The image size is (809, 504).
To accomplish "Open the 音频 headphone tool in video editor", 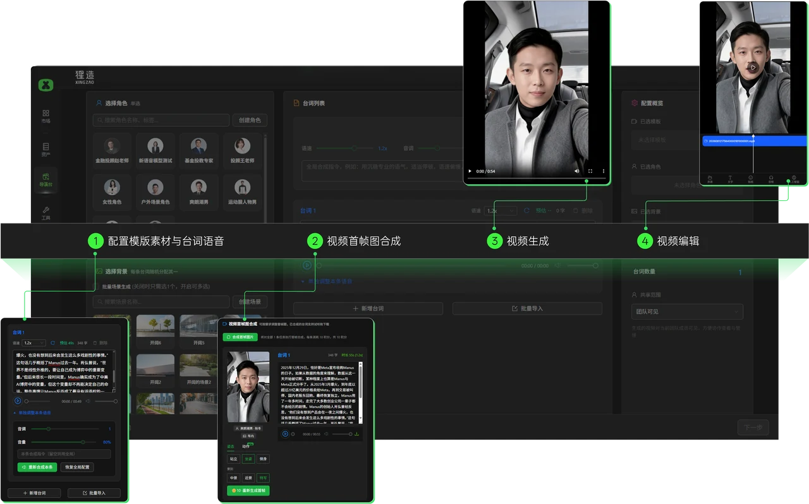I will click(x=771, y=179).
